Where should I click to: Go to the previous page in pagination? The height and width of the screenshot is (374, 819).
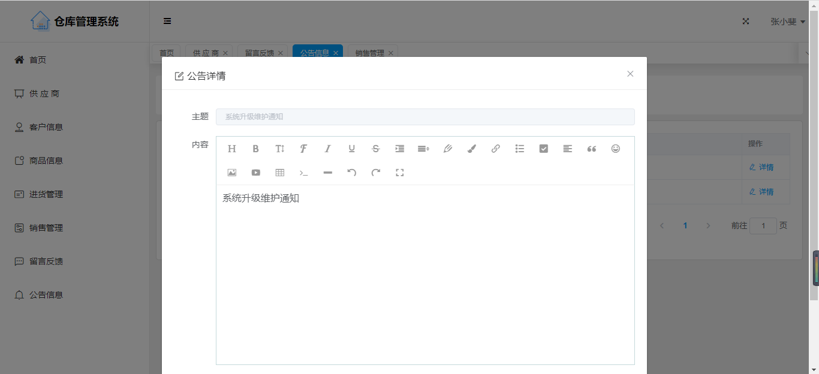click(662, 226)
